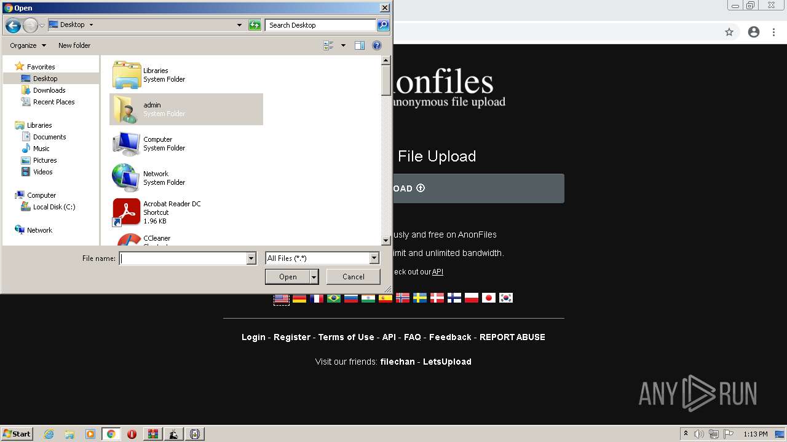Image resolution: width=787 pixels, height=442 pixels.
Task: Switch language with the Swedish flag
Action: point(420,298)
